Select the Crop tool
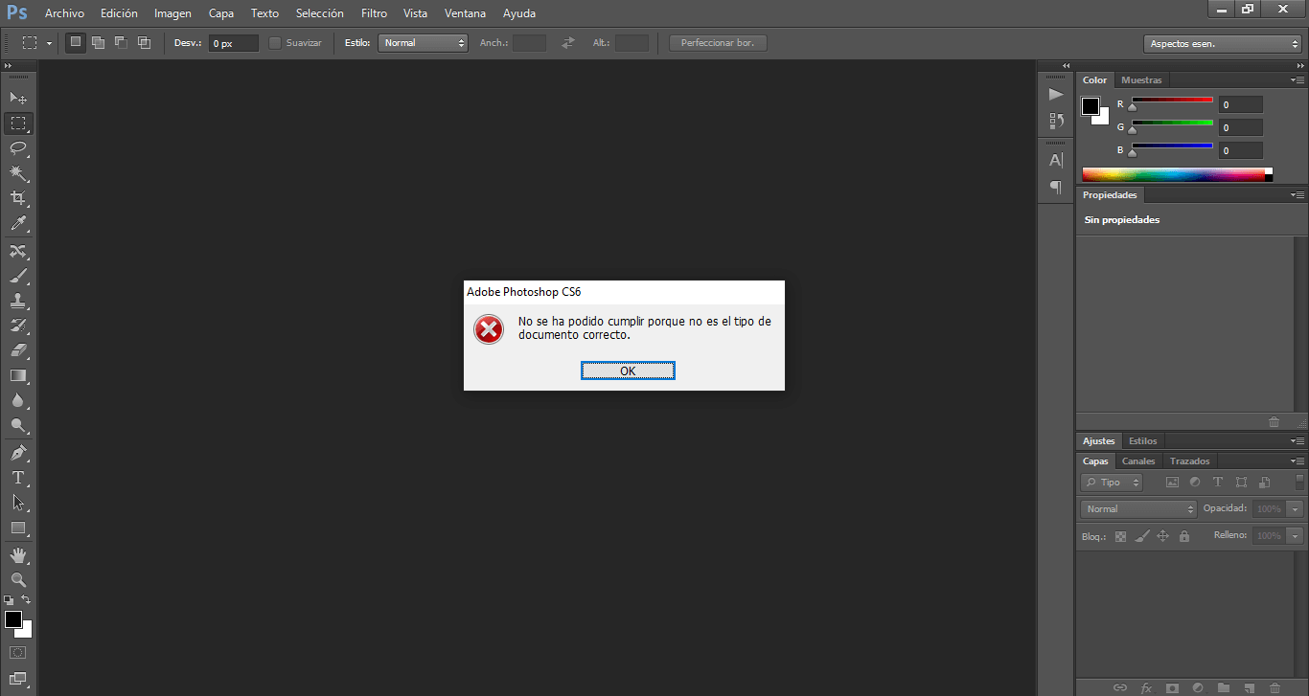Viewport: 1309px width, 696px height. click(x=18, y=198)
